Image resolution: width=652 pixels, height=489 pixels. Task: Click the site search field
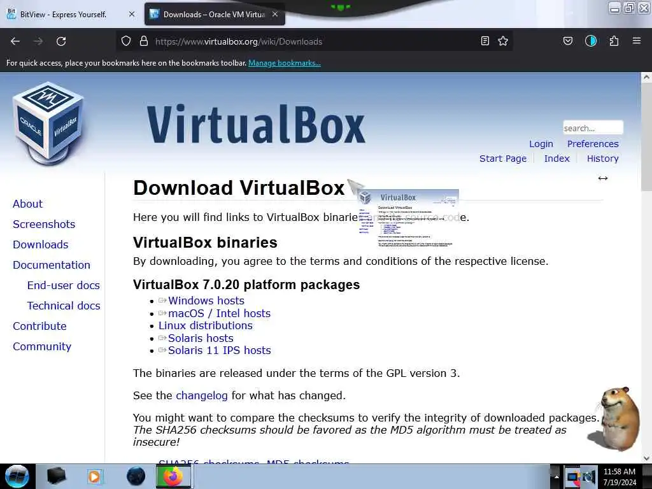point(593,127)
